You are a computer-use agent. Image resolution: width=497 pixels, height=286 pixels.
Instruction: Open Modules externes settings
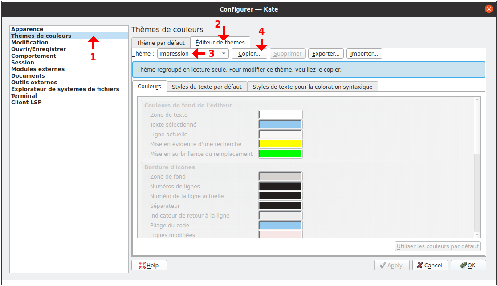(x=69, y=69)
